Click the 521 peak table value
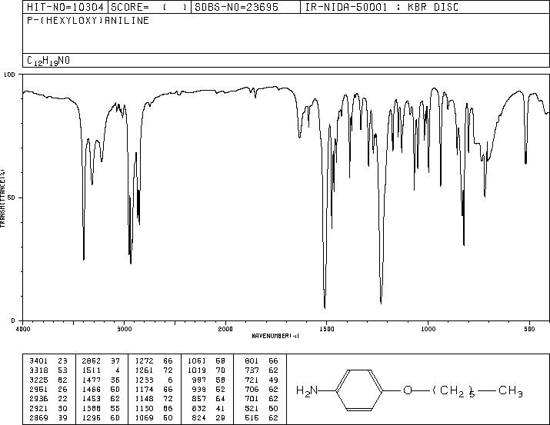The height and width of the screenshot is (425, 550). pos(252,409)
